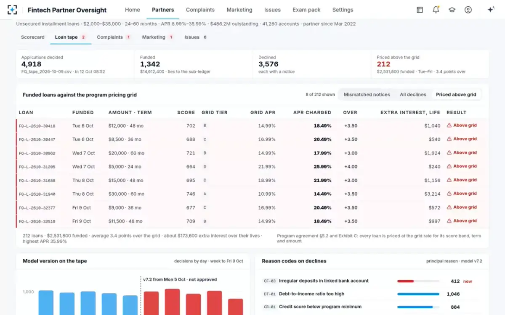Screen dimensions: 505x315
Task: Click the APR CHARGED column header
Action: coord(312,113)
